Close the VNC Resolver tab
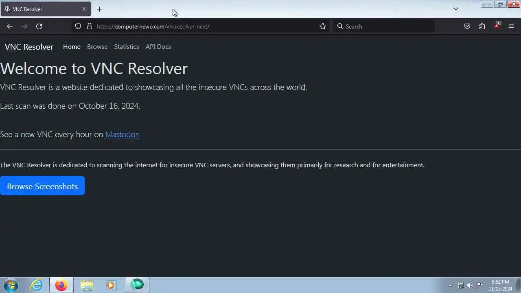This screenshot has width=521, height=293. tap(84, 9)
